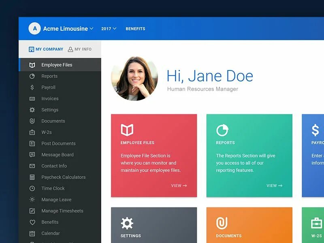Click the Documents paperclip icon in sidebar
This screenshot has height=243, width=324.
tap(32, 121)
